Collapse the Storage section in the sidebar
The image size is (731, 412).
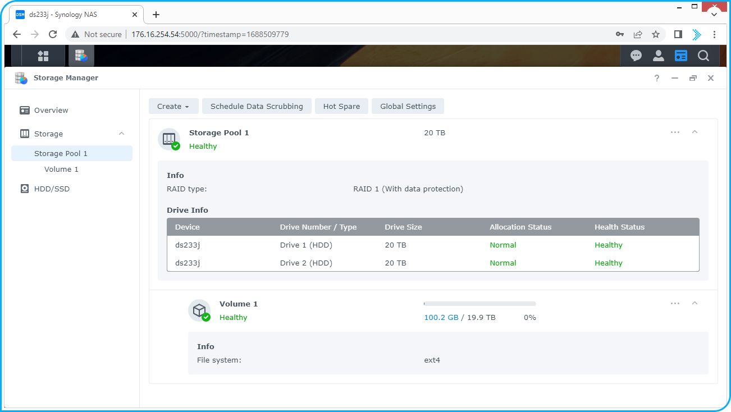[x=121, y=134]
